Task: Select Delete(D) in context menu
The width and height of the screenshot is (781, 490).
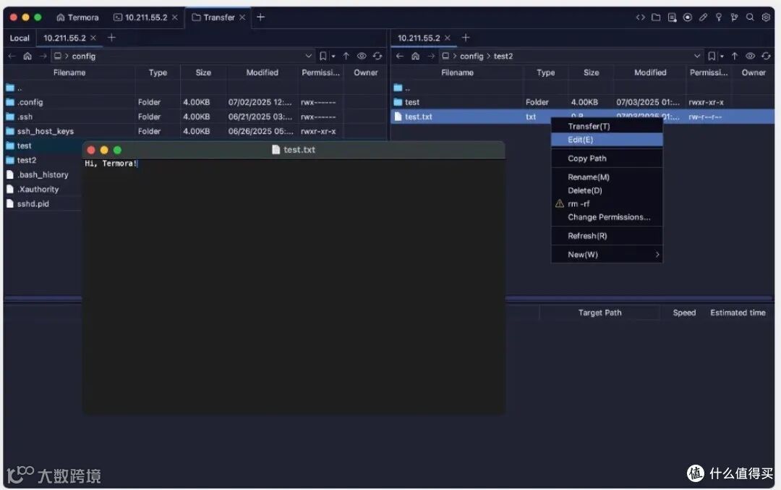Action: [607, 191]
